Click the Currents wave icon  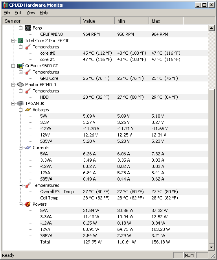point(28,148)
